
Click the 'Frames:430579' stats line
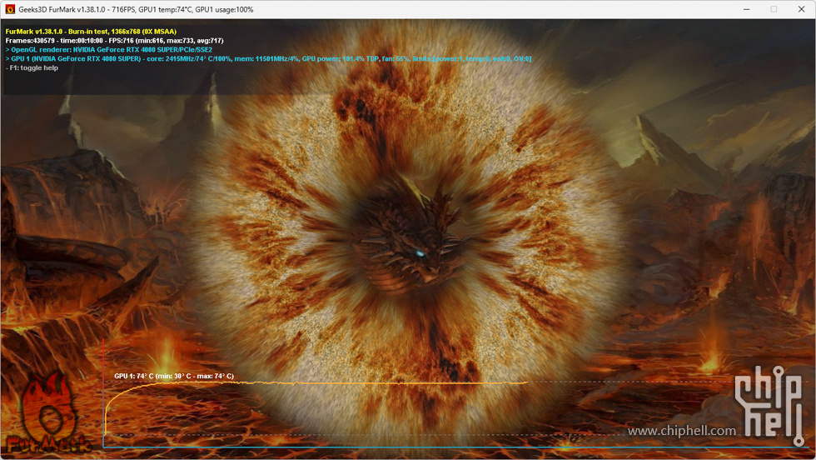pos(115,41)
